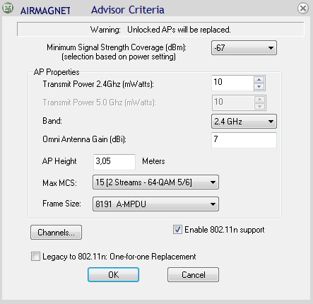Click the AirMagnet logo icon in title bar
Image resolution: width=313 pixels, height=304 pixels.
[x=8, y=8]
